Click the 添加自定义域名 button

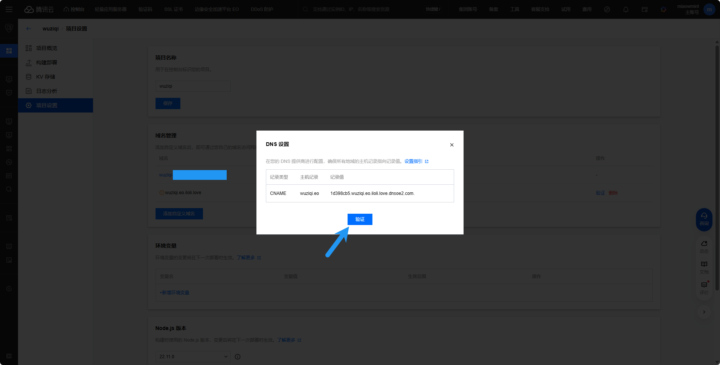[179, 214]
